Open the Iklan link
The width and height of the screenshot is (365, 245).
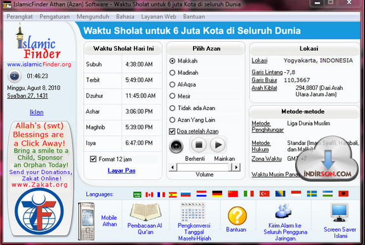click(x=37, y=113)
